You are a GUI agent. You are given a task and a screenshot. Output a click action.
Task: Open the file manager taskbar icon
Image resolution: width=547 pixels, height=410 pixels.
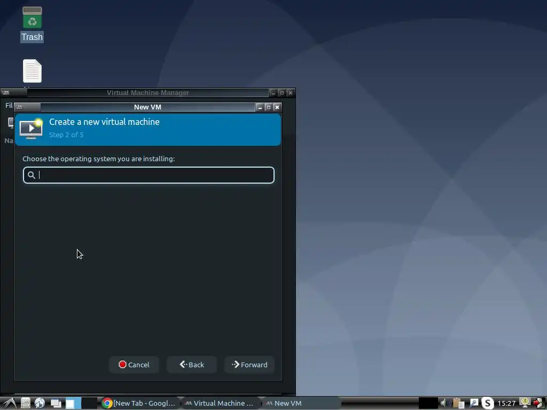pos(26,403)
